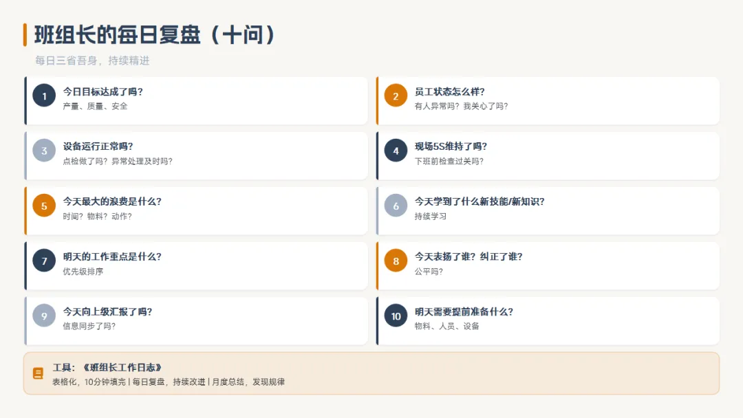Click the number 1 circle icon
The image size is (743, 418).
(44, 96)
